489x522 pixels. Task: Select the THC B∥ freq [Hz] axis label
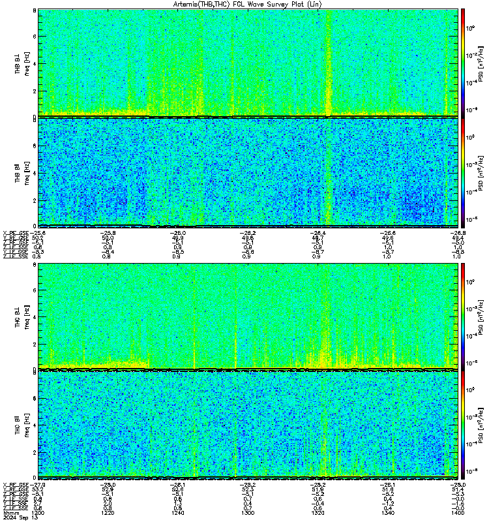point(22,425)
